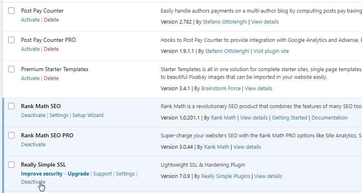Image resolution: width=362 pixels, height=193 pixels.
Task: Select the Post Pay Counter PRO checkbox
Action: tap(11, 40)
